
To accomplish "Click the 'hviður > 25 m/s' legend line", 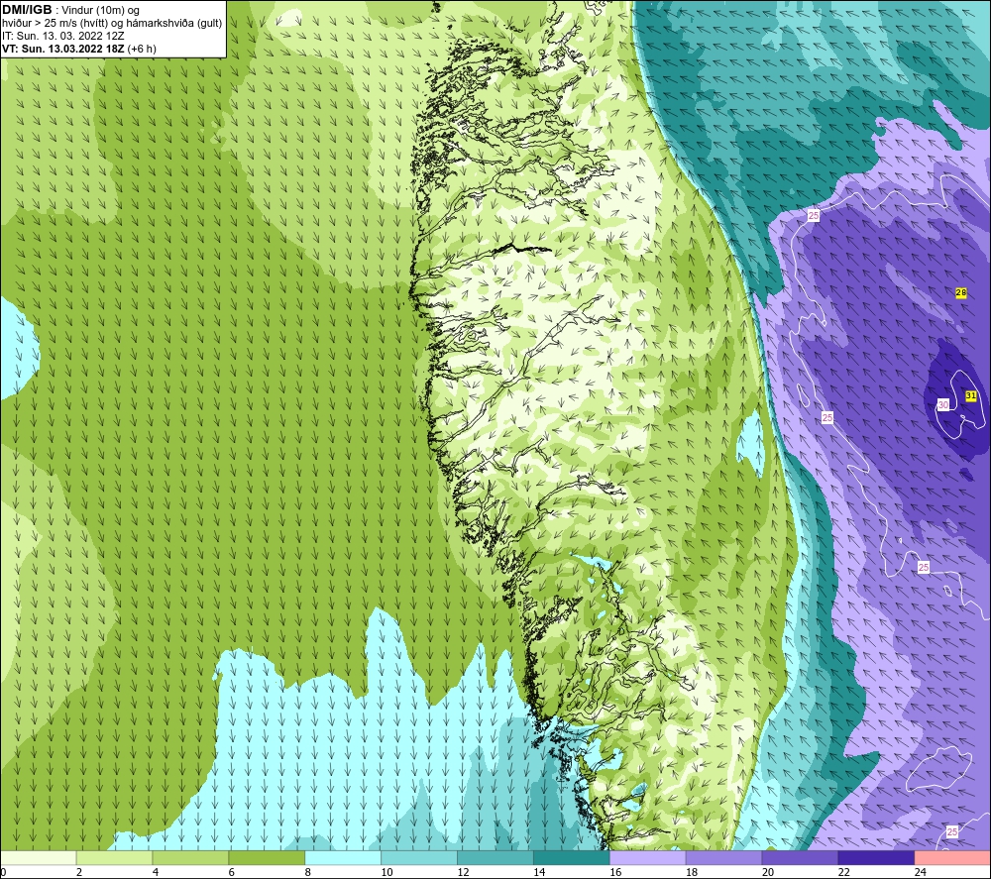I will [112, 24].
